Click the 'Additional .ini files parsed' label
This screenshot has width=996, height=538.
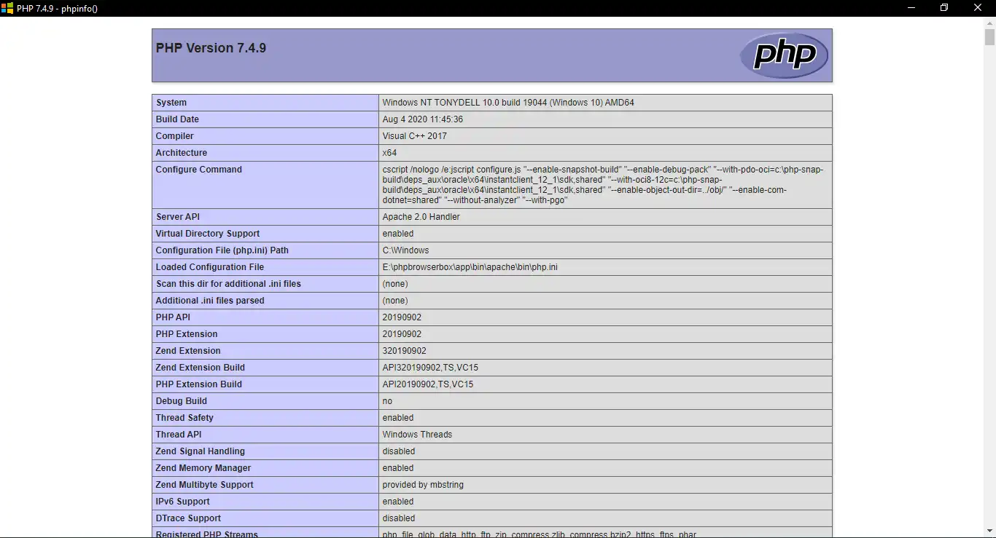point(210,301)
